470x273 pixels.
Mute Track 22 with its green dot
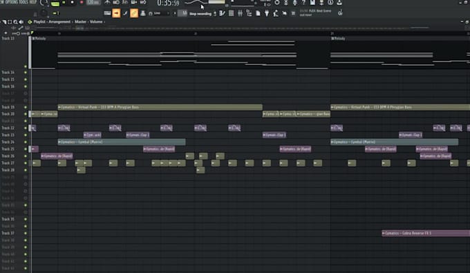coord(25,128)
